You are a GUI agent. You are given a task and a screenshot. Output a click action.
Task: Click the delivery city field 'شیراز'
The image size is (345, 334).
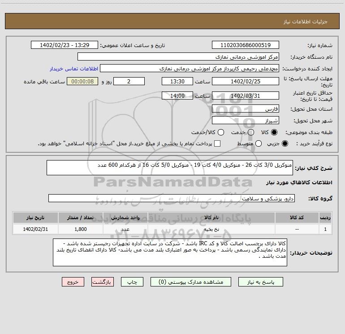pyautogui.click(x=245, y=121)
